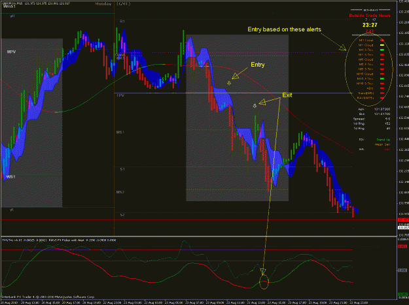Click the Ask price value
Screen dimensions: 409x305
382,109
